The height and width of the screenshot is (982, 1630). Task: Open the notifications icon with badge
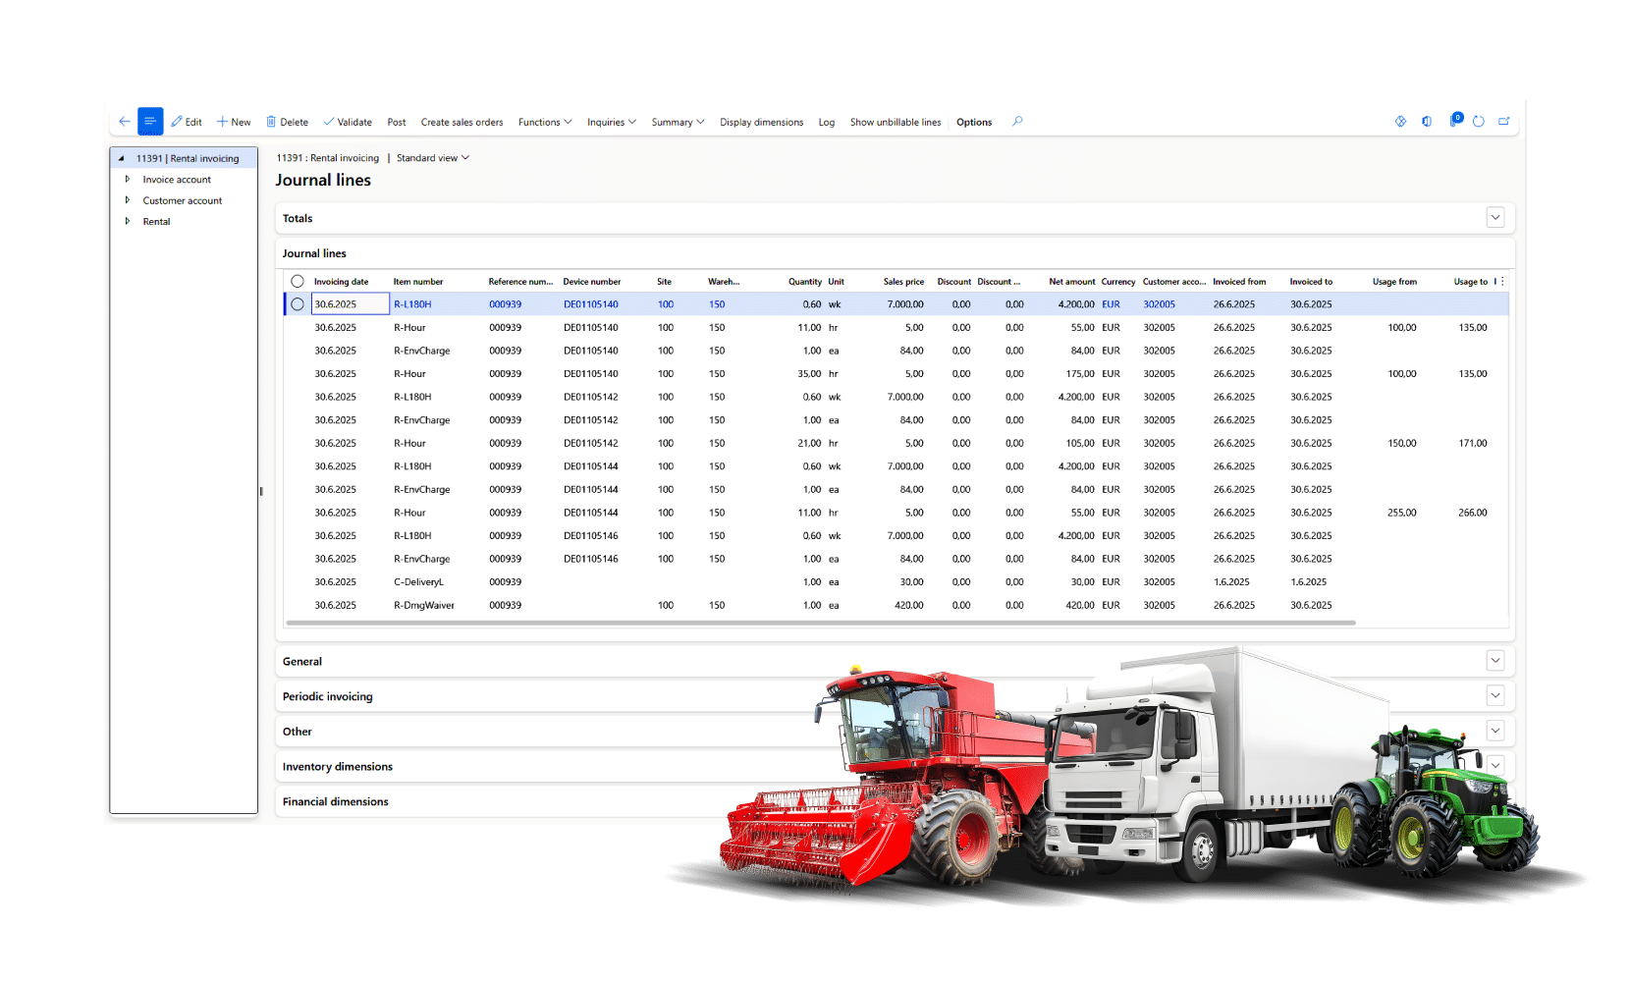coord(1455,121)
